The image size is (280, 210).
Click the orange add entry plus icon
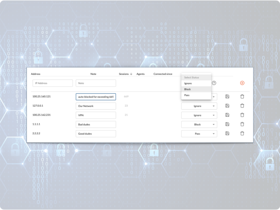pyautogui.click(x=242, y=83)
